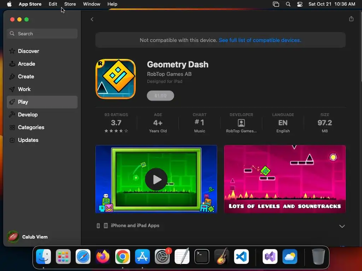Open the Help menu
The height and width of the screenshot is (271, 362).
[112, 4]
